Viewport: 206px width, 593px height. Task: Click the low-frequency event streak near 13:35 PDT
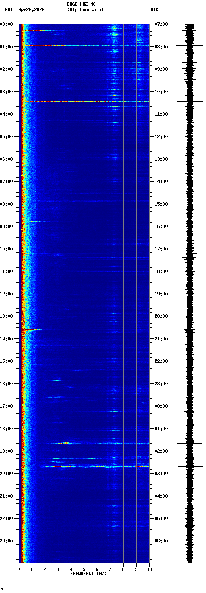pos(37,329)
